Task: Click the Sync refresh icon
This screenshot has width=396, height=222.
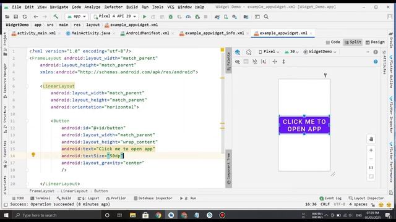Action: coord(25,17)
